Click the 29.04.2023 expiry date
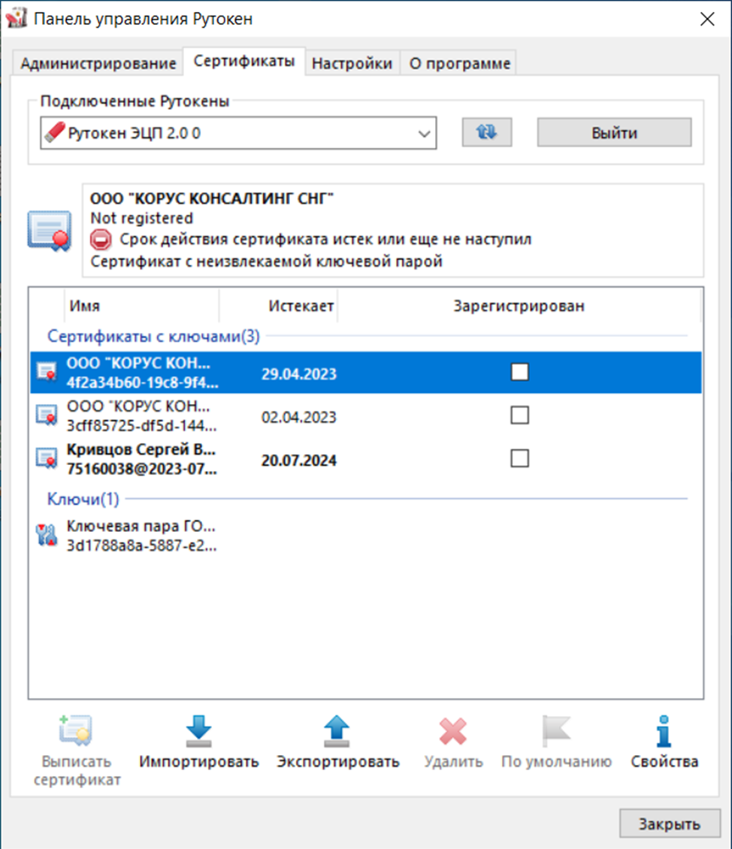The image size is (732, 849). pos(299,374)
